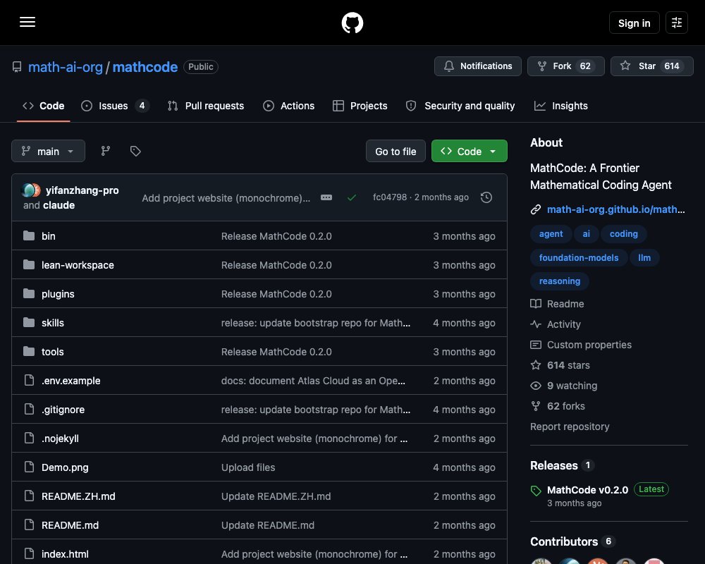Star the mathcode repository
The image size is (705, 564).
coord(651,66)
